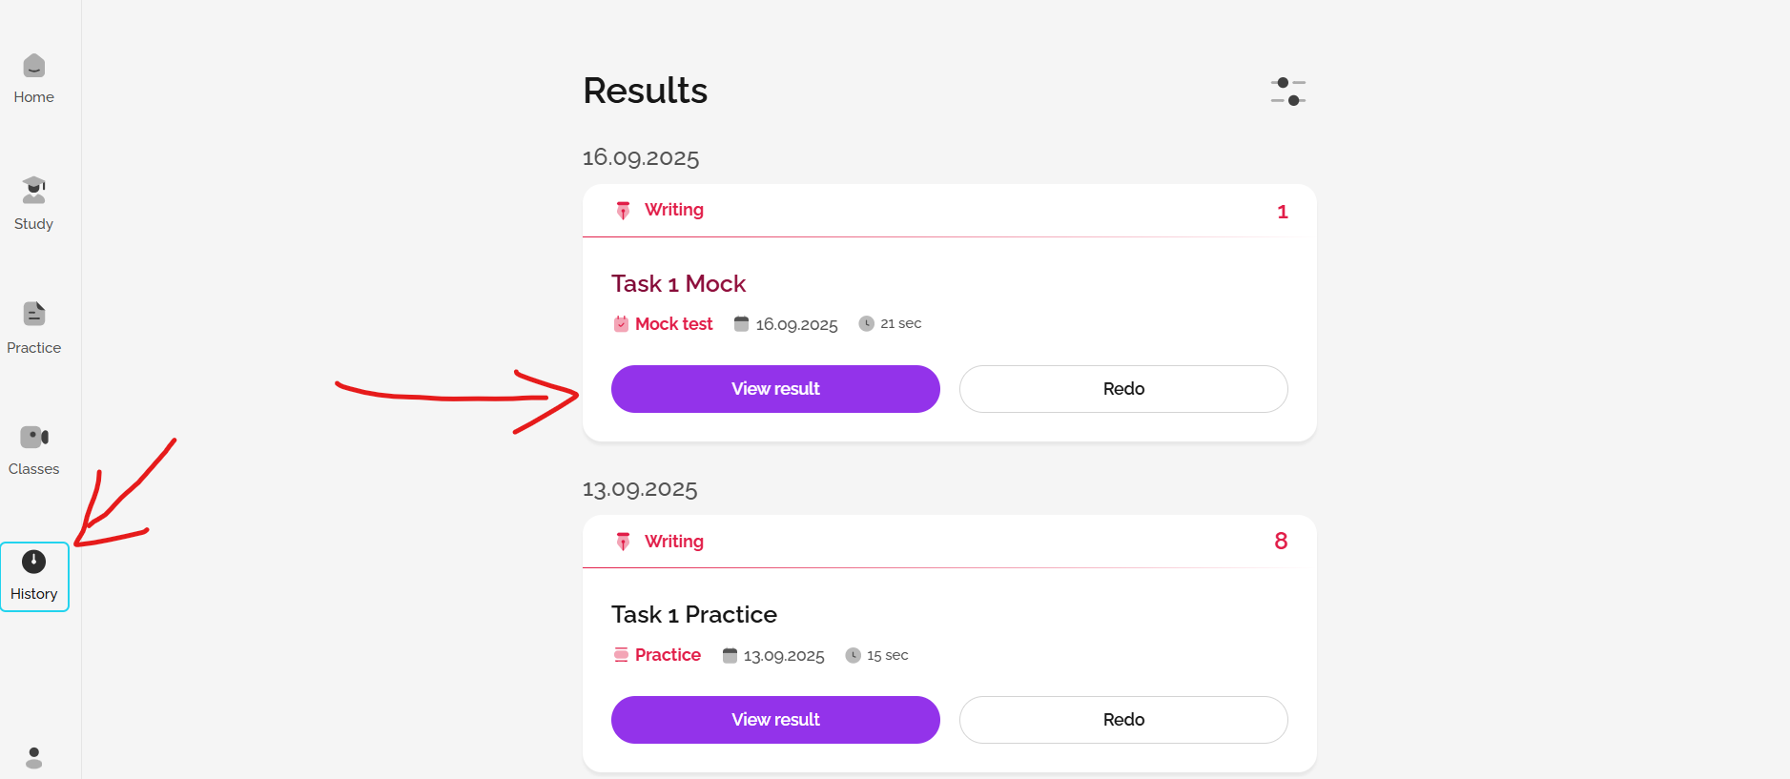Select the Task 1 Practice title

[693, 615]
